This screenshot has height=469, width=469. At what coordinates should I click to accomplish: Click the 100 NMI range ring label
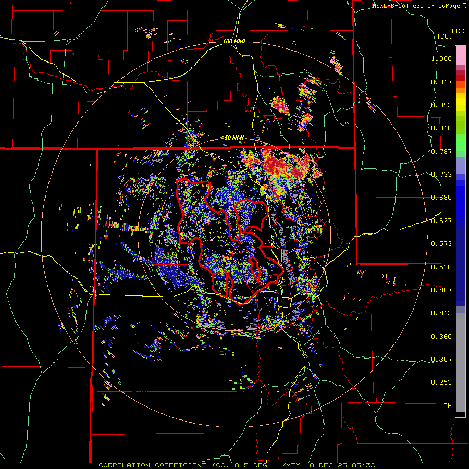tap(234, 41)
